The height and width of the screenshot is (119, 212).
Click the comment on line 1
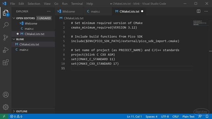point(107,23)
